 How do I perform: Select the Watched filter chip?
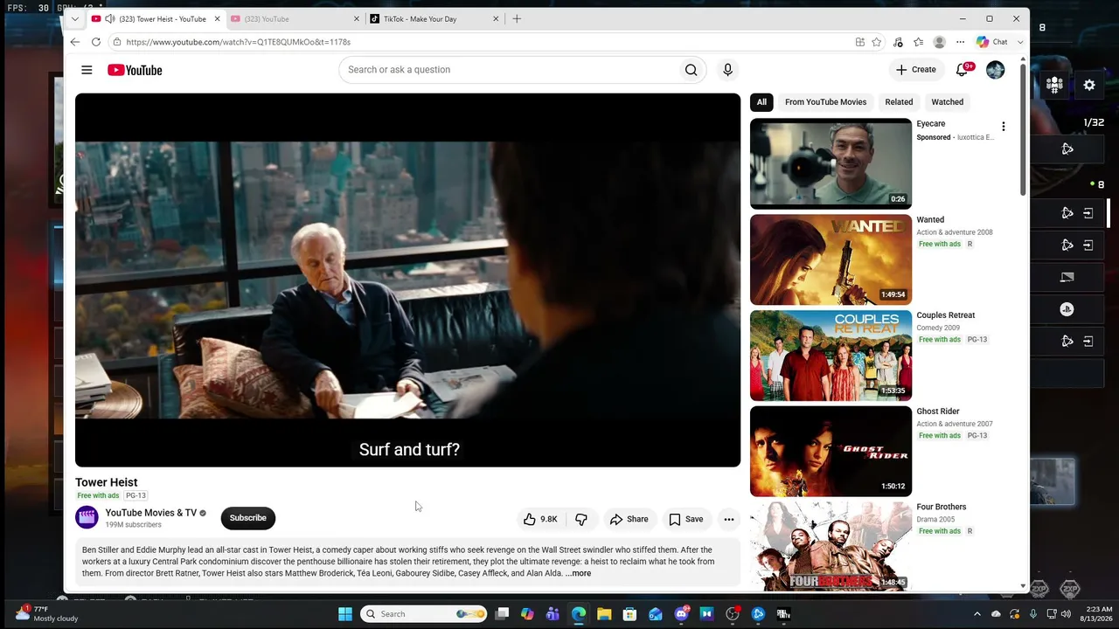tap(948, 102)
